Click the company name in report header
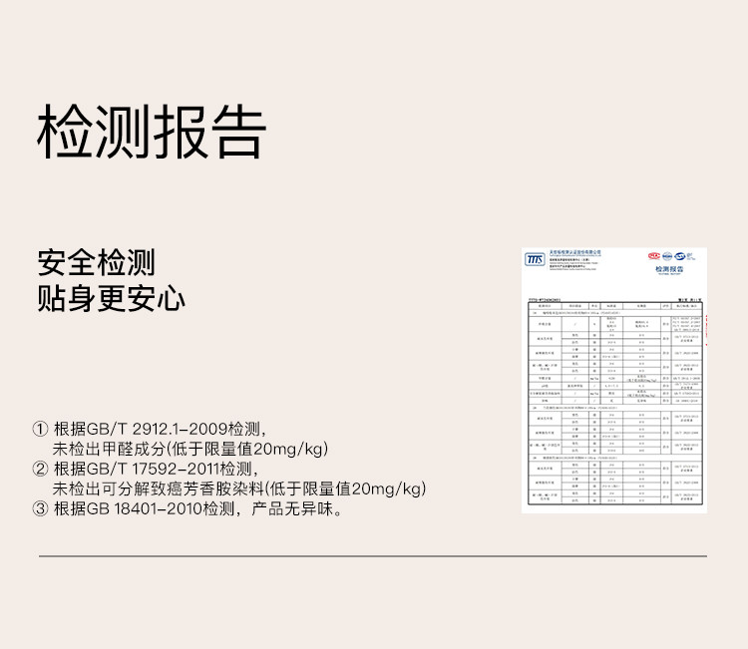 point(577,253)
